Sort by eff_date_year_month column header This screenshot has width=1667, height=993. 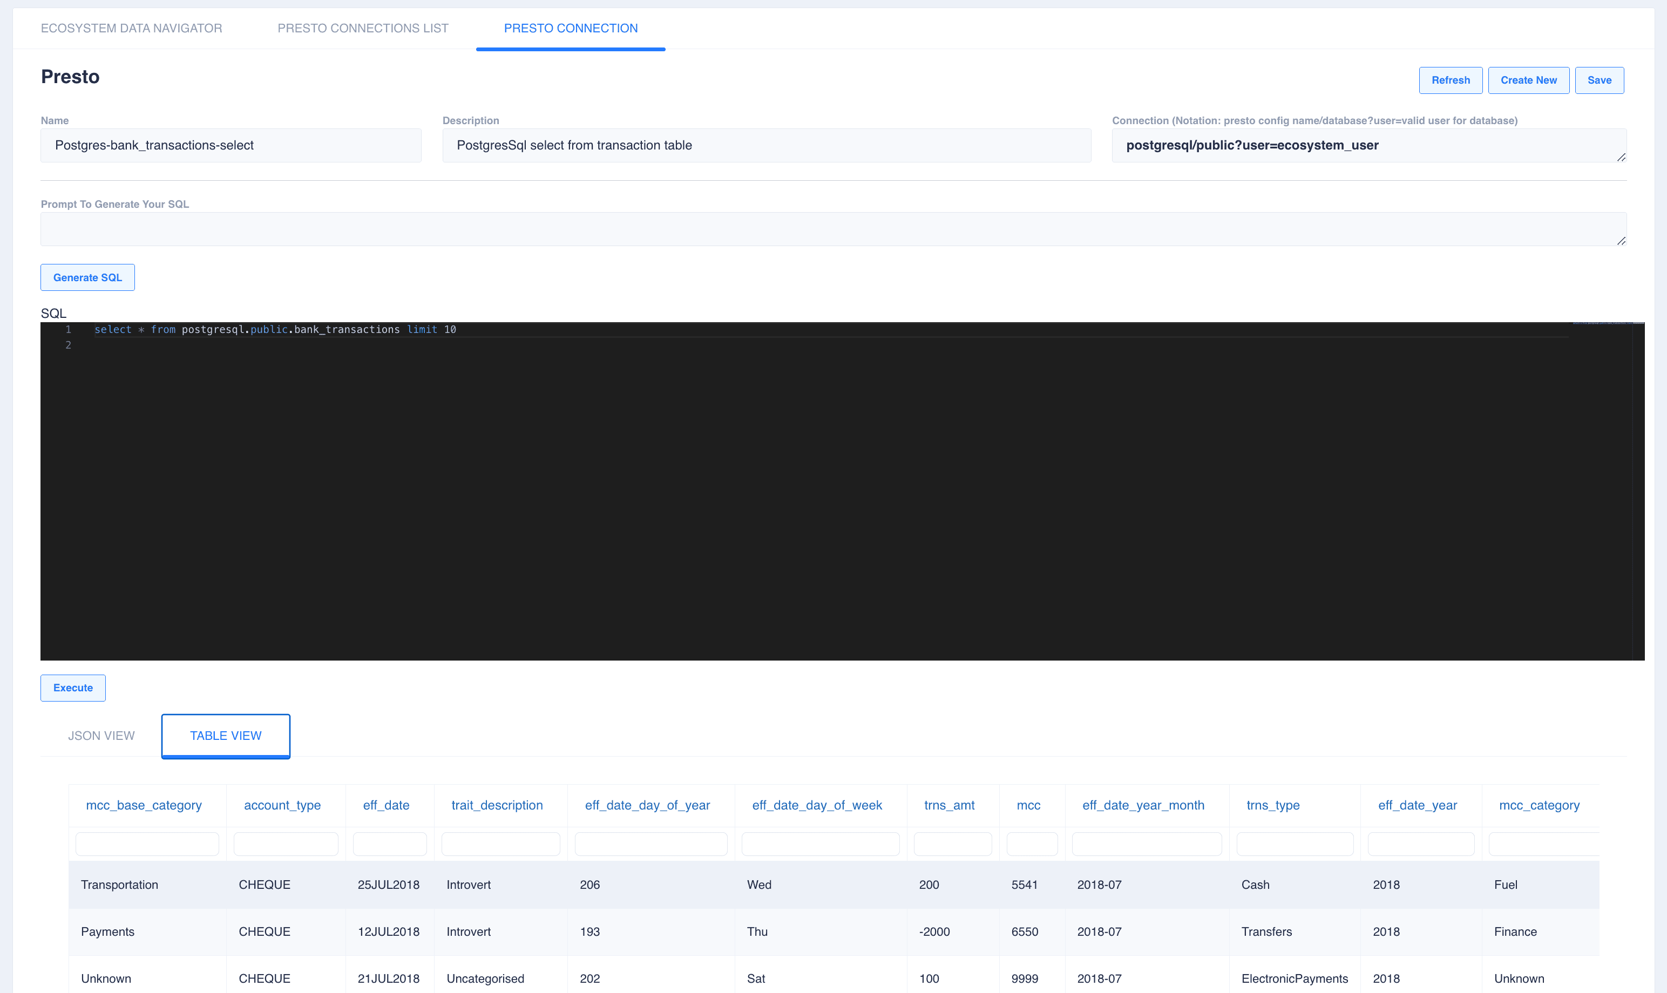click(x=1143, y=805)
